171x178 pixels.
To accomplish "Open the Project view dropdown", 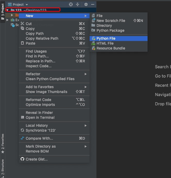I will [x=27, y=5].
